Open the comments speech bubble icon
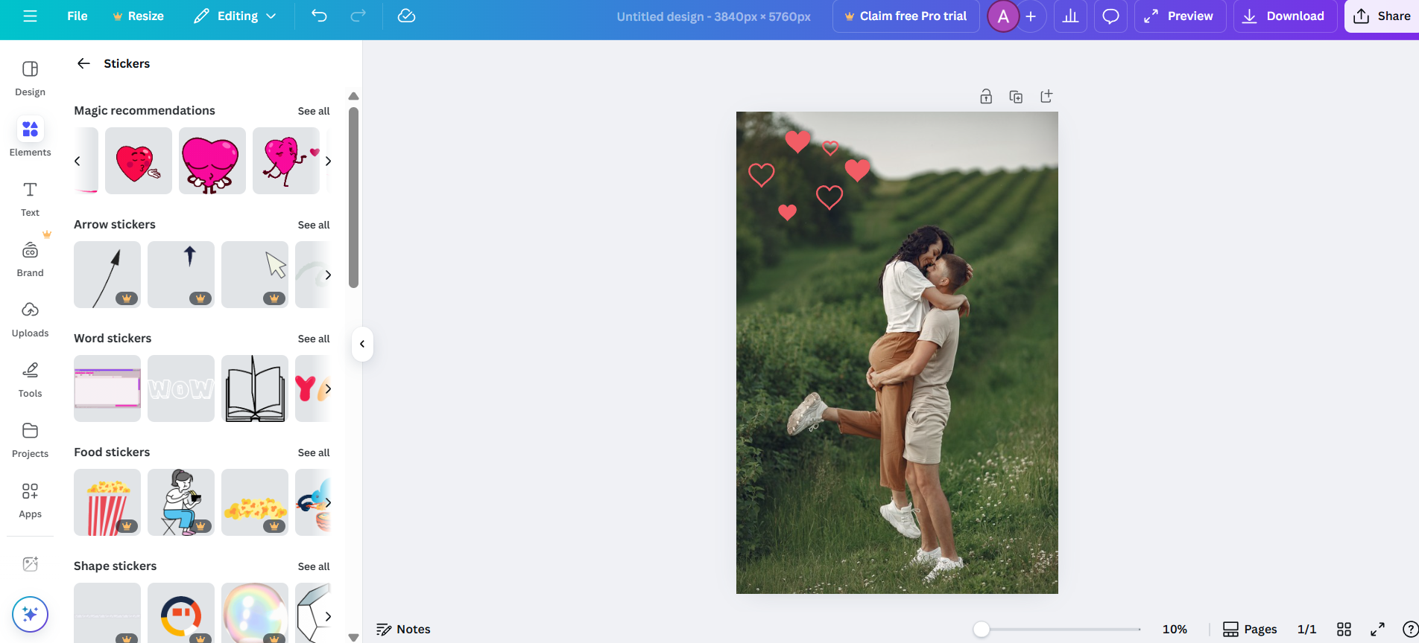Screen dimensions: 1419x643 (x=1110, y=16)
